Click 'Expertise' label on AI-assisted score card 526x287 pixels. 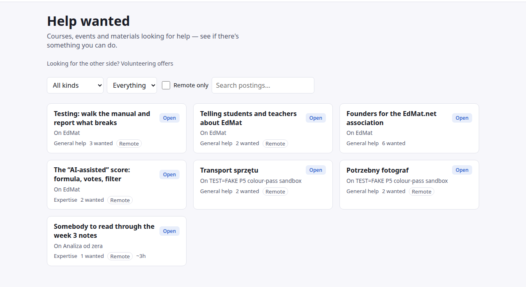click(65, 200)
